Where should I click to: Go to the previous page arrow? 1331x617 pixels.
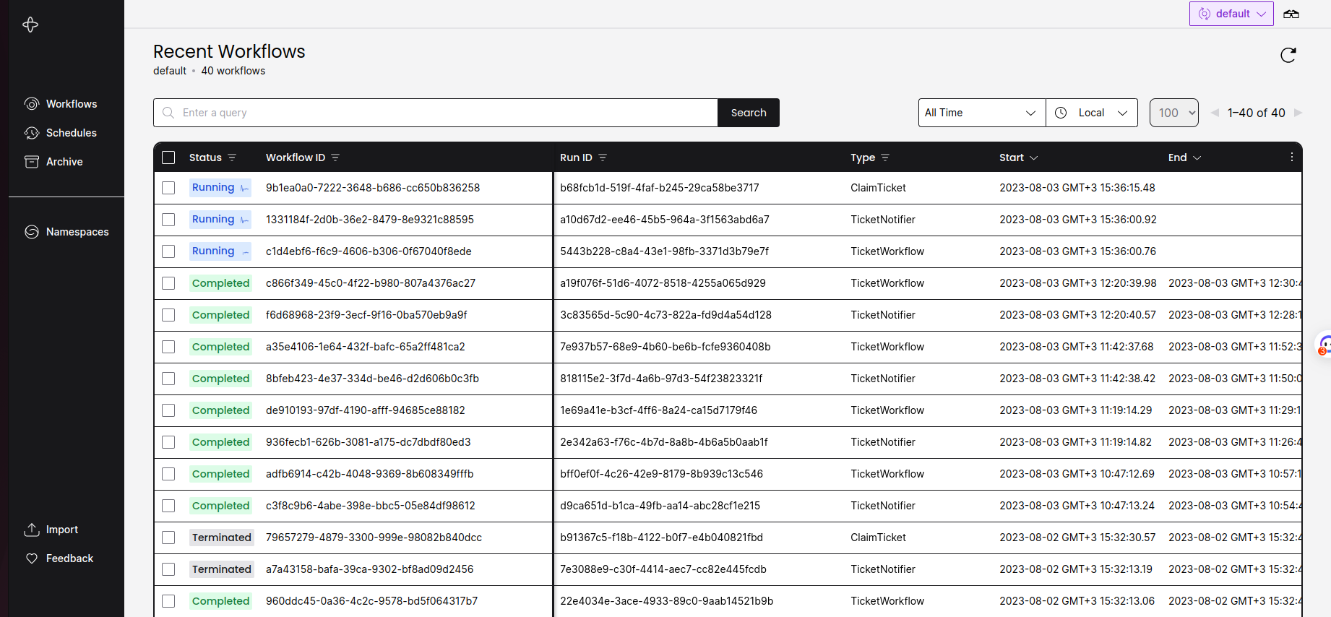pos(1215,113)
